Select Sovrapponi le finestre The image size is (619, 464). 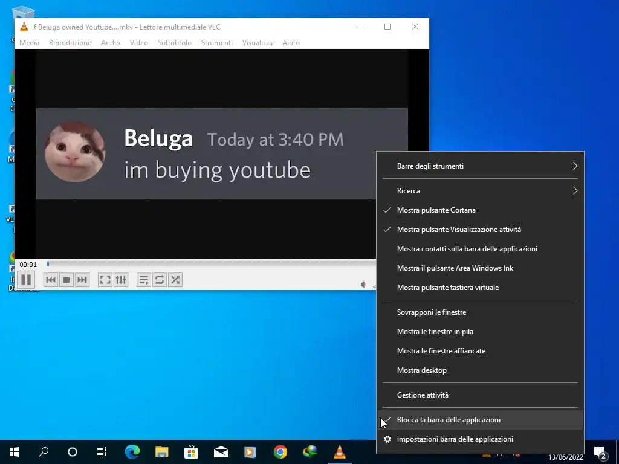(480, 312)
